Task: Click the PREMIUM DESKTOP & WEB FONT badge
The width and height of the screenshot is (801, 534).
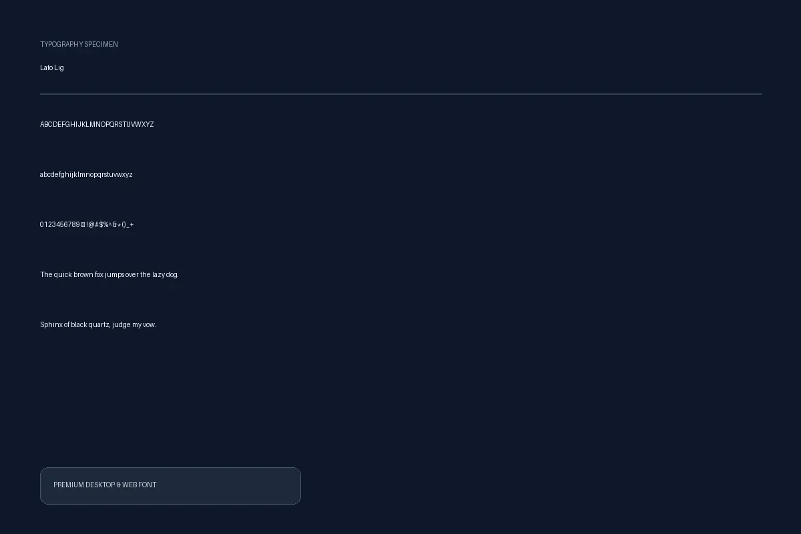Action: click(x=170, y=485)
